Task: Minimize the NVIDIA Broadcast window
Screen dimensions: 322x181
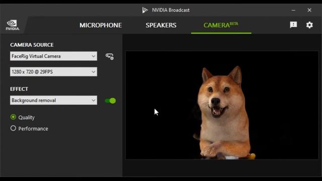Action: 293,10
